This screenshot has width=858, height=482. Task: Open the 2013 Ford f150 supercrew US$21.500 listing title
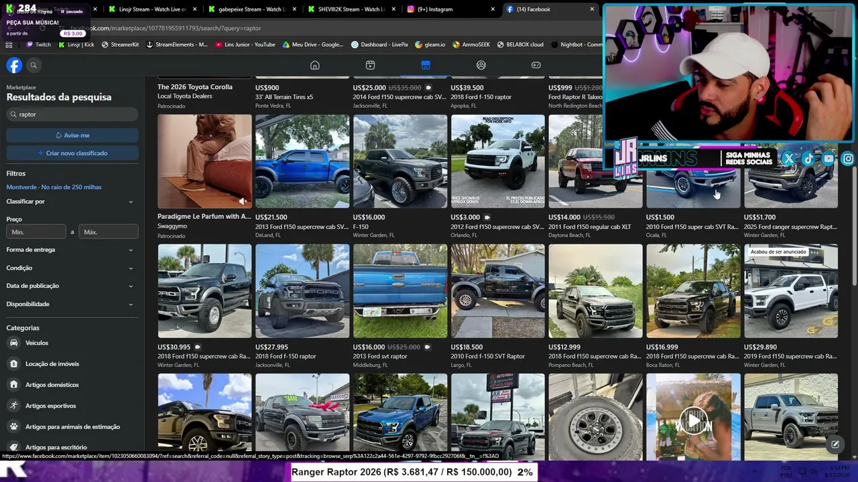(302, 227)
